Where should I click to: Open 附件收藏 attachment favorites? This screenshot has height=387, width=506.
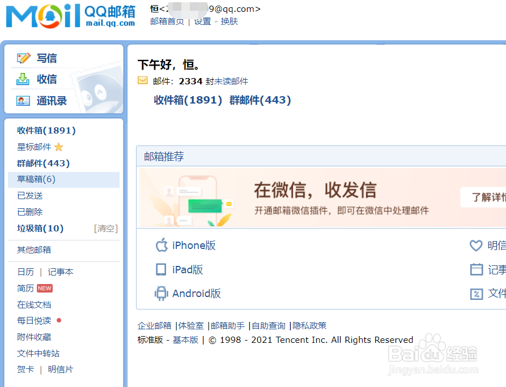click(x=34, y=337)
